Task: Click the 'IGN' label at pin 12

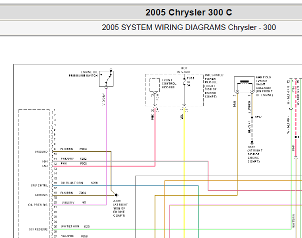Action: click(x=45, y=166)
